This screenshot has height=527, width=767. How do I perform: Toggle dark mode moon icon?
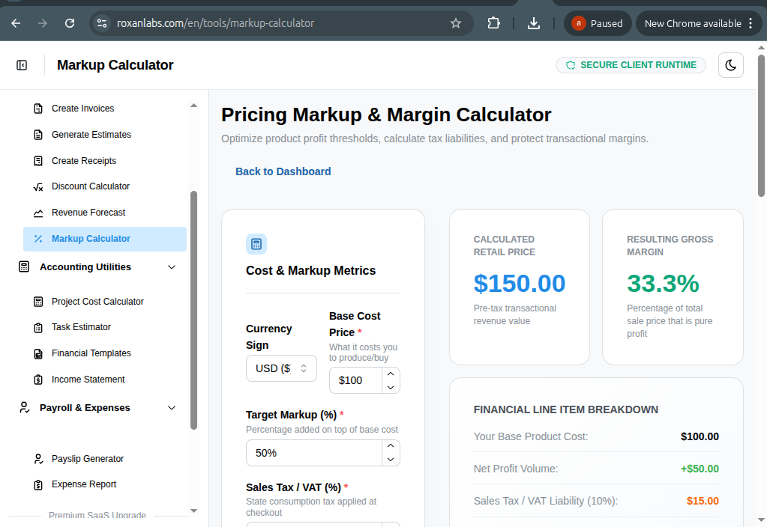click(x=731, y=65)
